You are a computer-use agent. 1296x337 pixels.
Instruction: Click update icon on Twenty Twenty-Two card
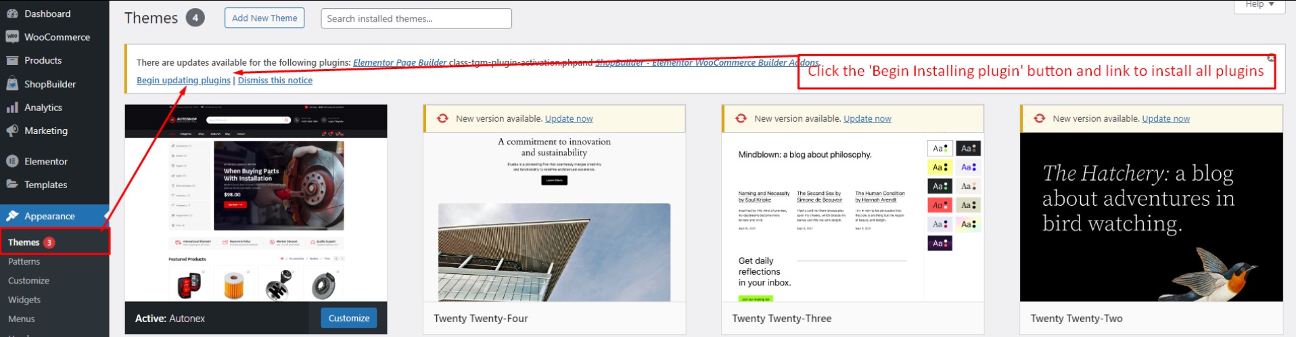click(1040, 118)
